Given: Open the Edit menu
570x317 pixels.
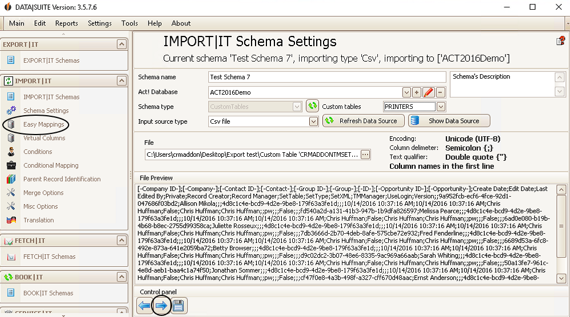Looking at the screenshot, I should pyautogui.click(x=39, y=23).
